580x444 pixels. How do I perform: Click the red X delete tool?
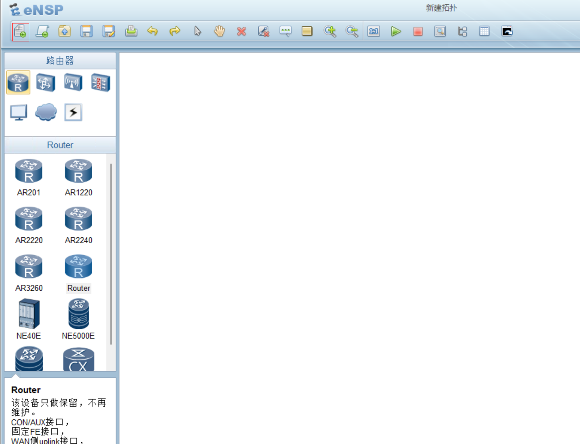tap(242, 31)
